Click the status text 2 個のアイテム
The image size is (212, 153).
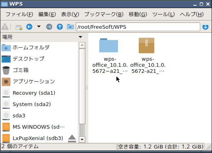20,147
